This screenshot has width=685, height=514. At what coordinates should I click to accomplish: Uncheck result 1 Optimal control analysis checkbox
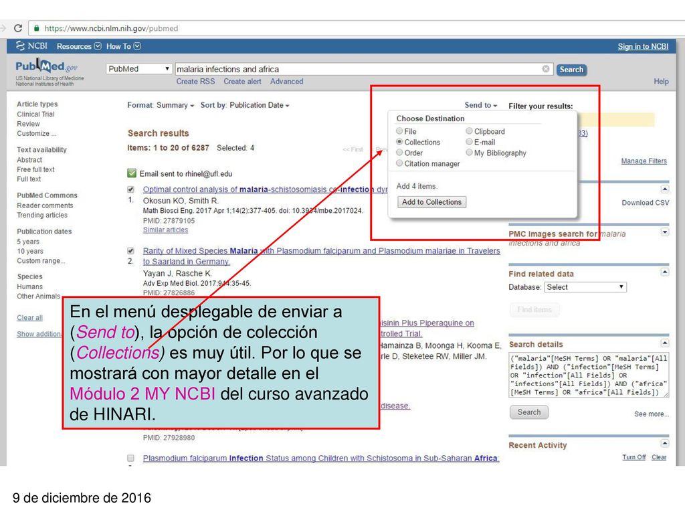[130, 189]
